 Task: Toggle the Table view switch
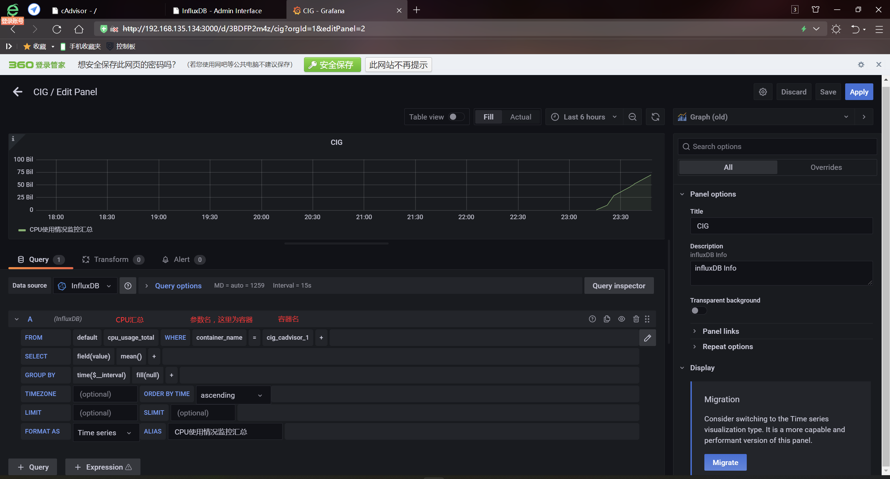pos(456,117)
